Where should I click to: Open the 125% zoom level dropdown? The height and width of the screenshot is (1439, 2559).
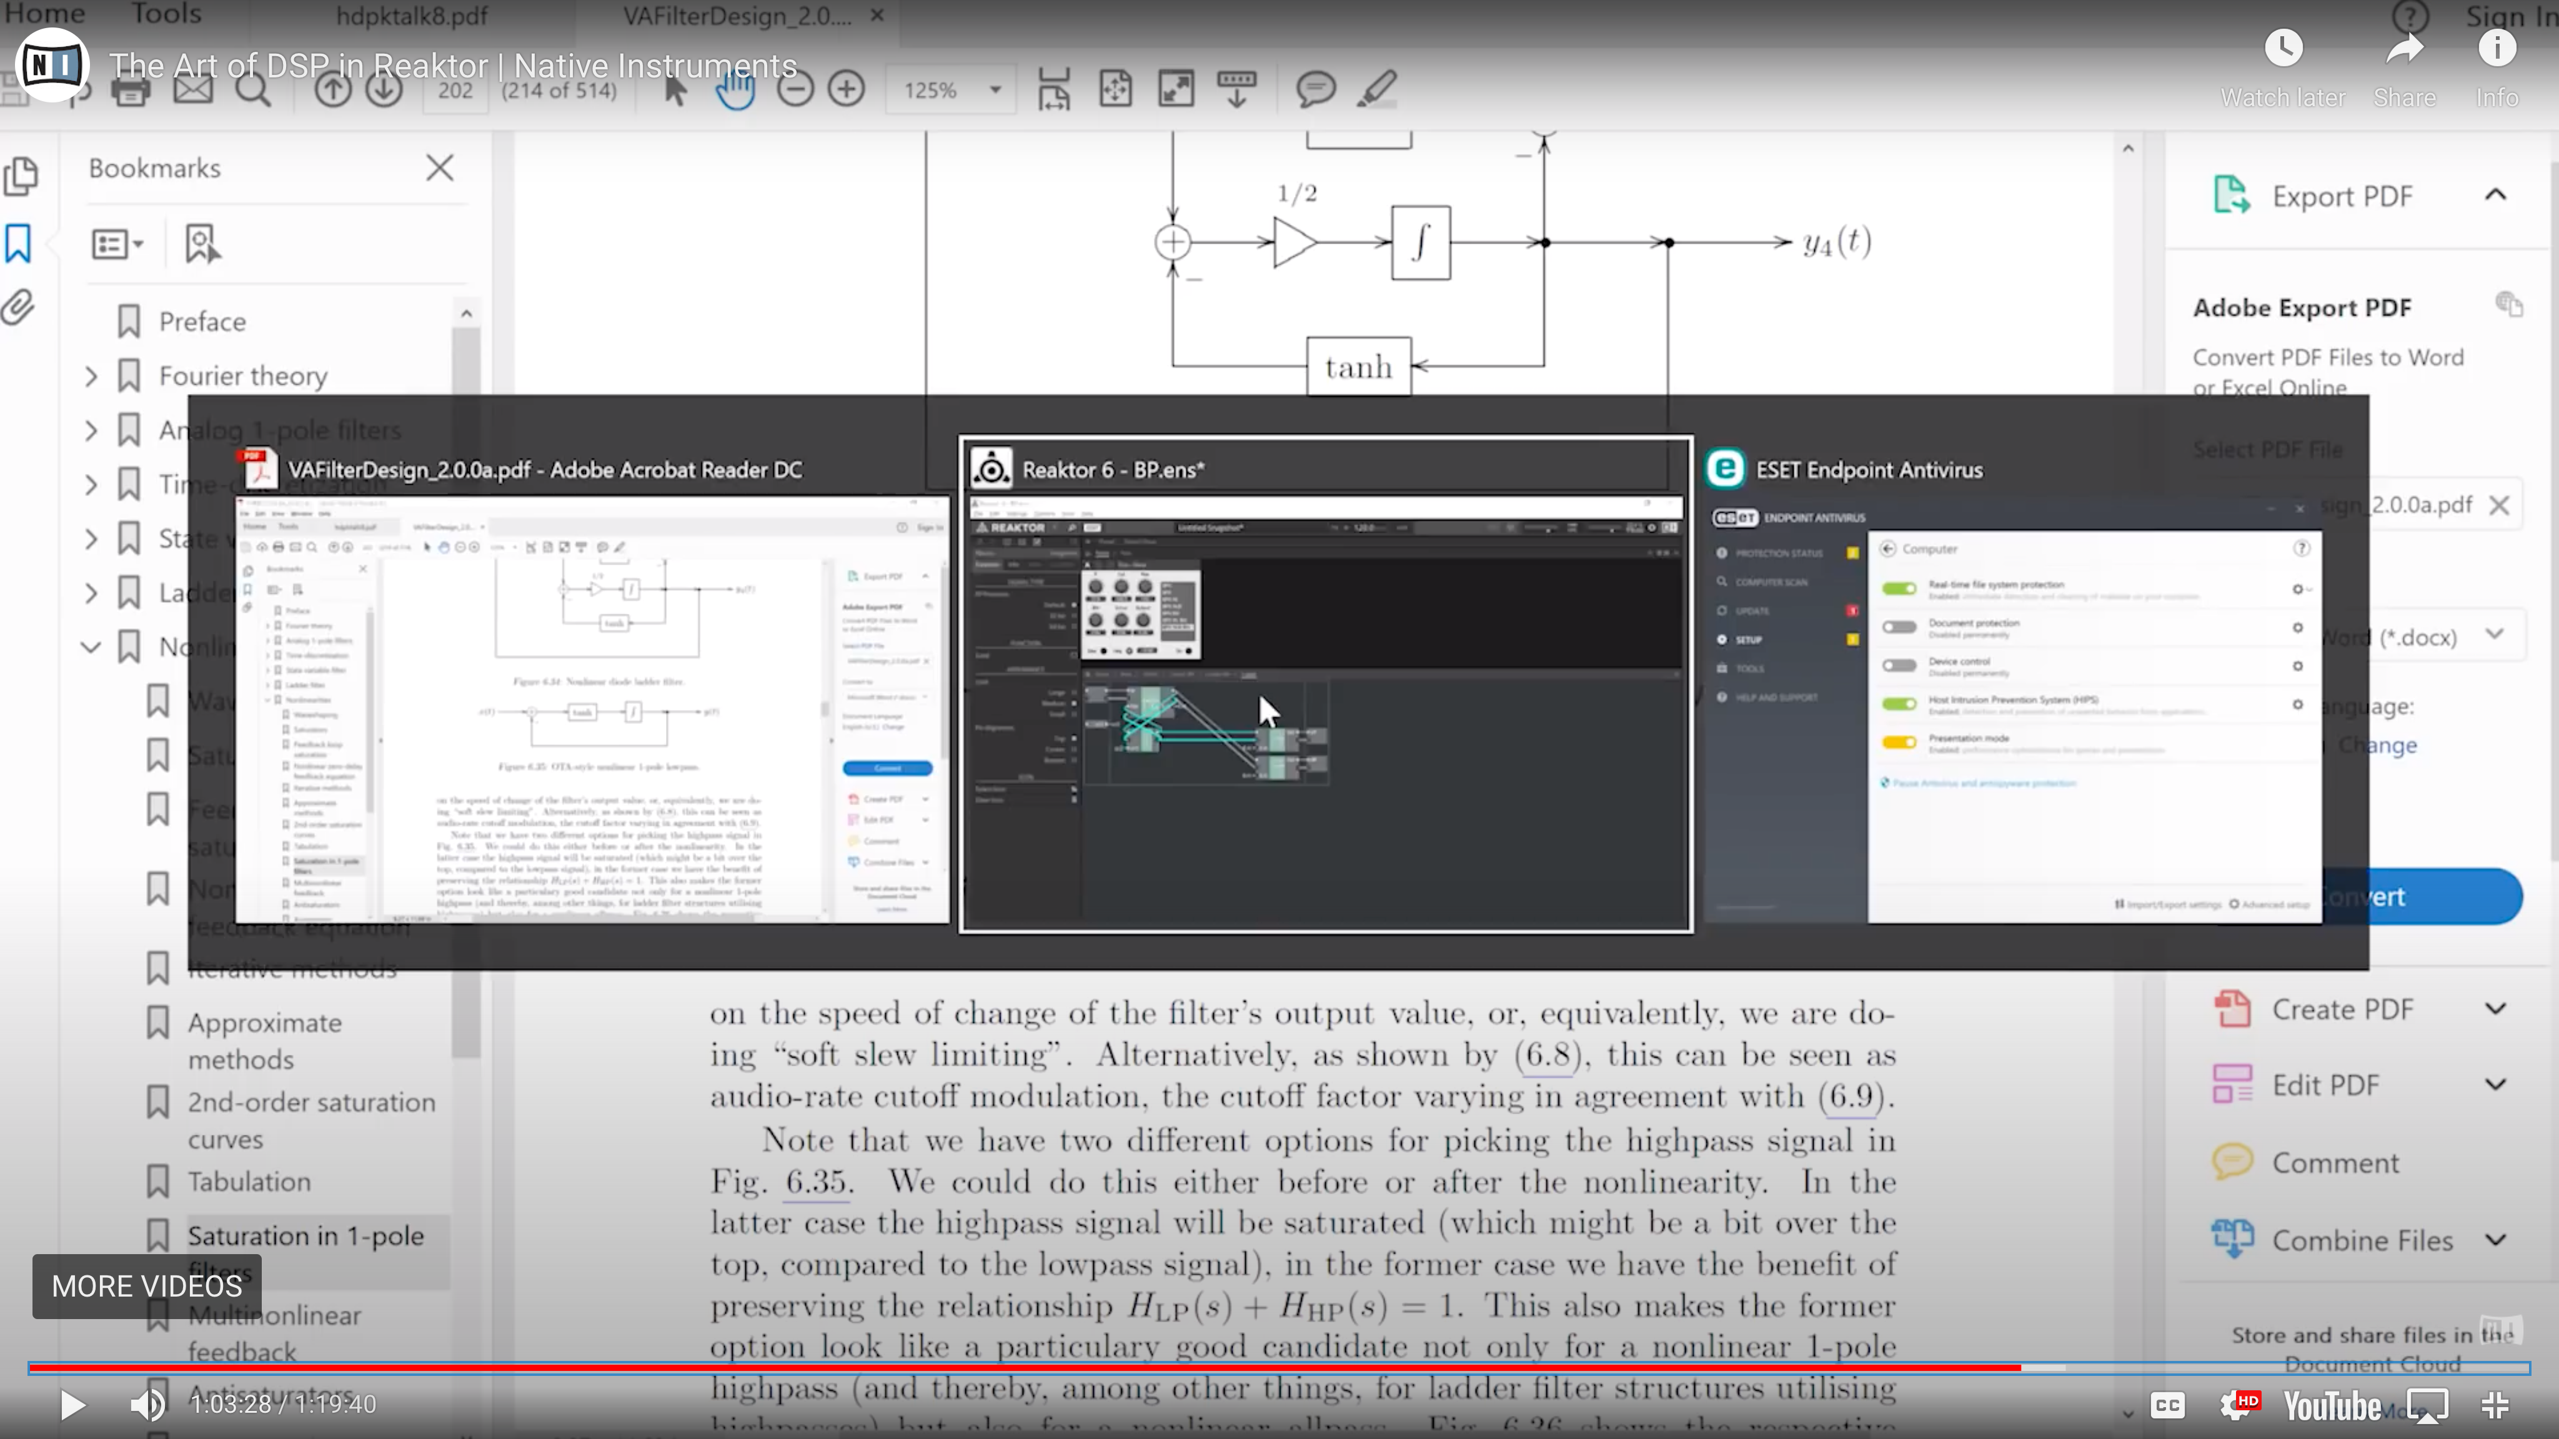pyautogui.click(x=995, y=91)
